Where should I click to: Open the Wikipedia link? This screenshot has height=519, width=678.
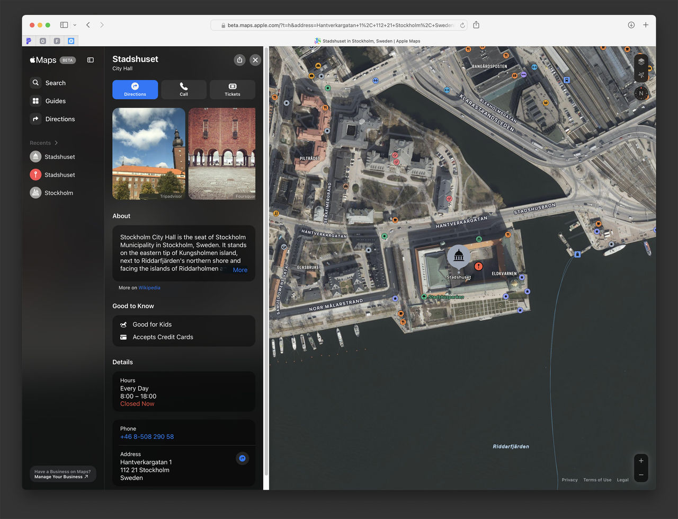pos(149,287)
